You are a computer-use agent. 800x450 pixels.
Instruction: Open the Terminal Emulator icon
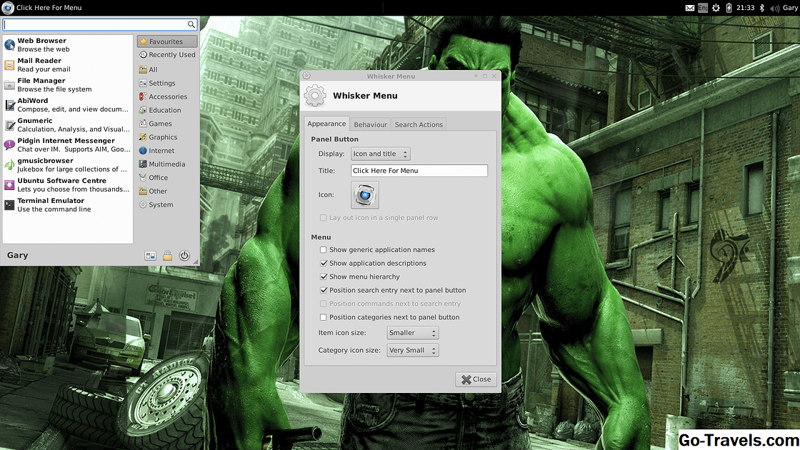click(9, 205)
